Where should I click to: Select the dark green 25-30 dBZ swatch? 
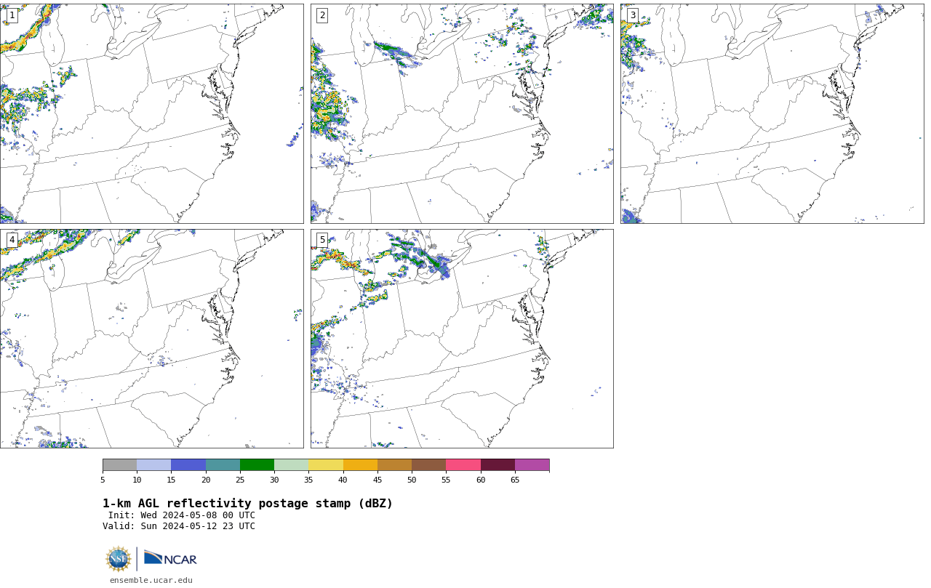(257, 465)
